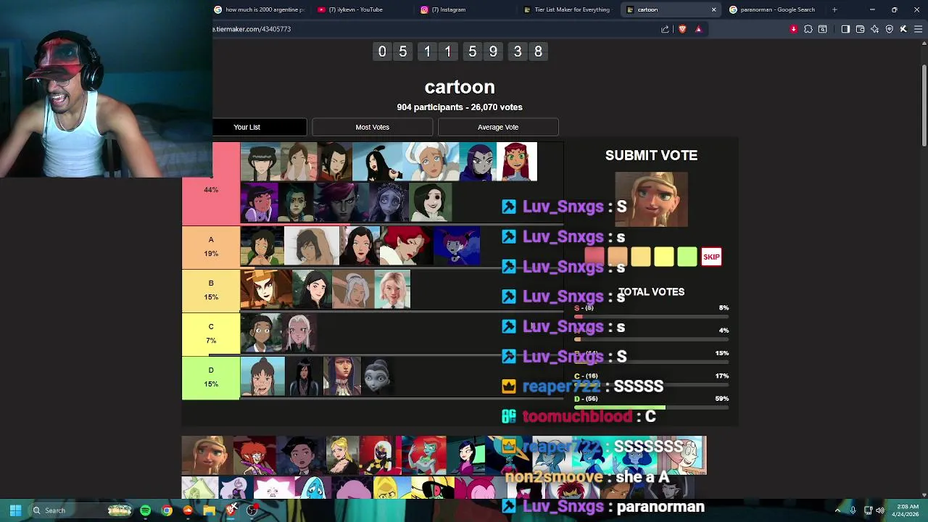Open the Windows Start menu
The image size is (928, 522).
15,510
